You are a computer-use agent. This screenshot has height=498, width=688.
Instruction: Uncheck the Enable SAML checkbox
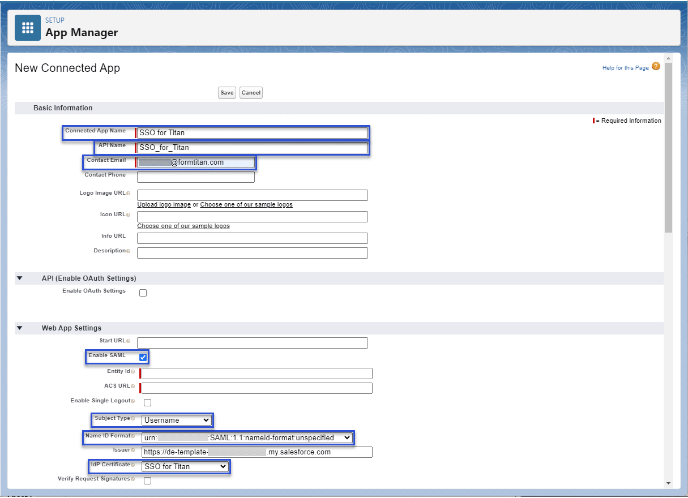143,357
